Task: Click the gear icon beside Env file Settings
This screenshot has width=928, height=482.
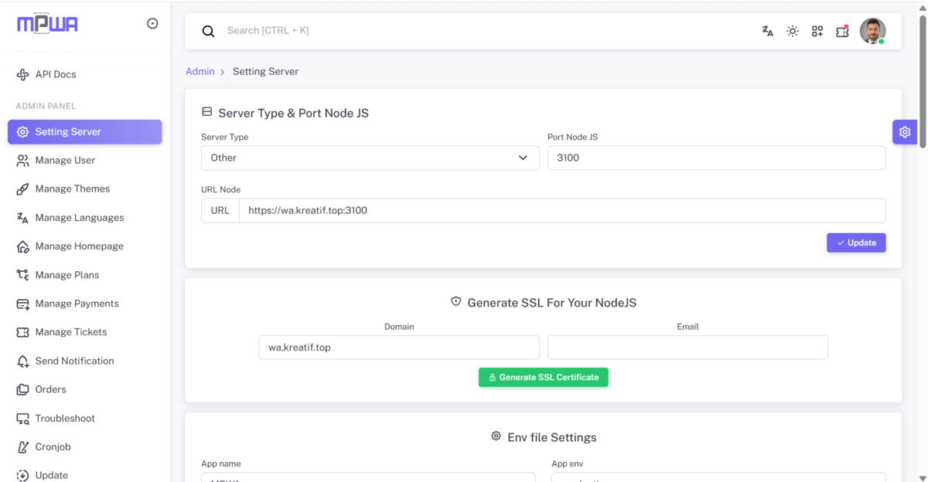Action: tap(496, 436)
